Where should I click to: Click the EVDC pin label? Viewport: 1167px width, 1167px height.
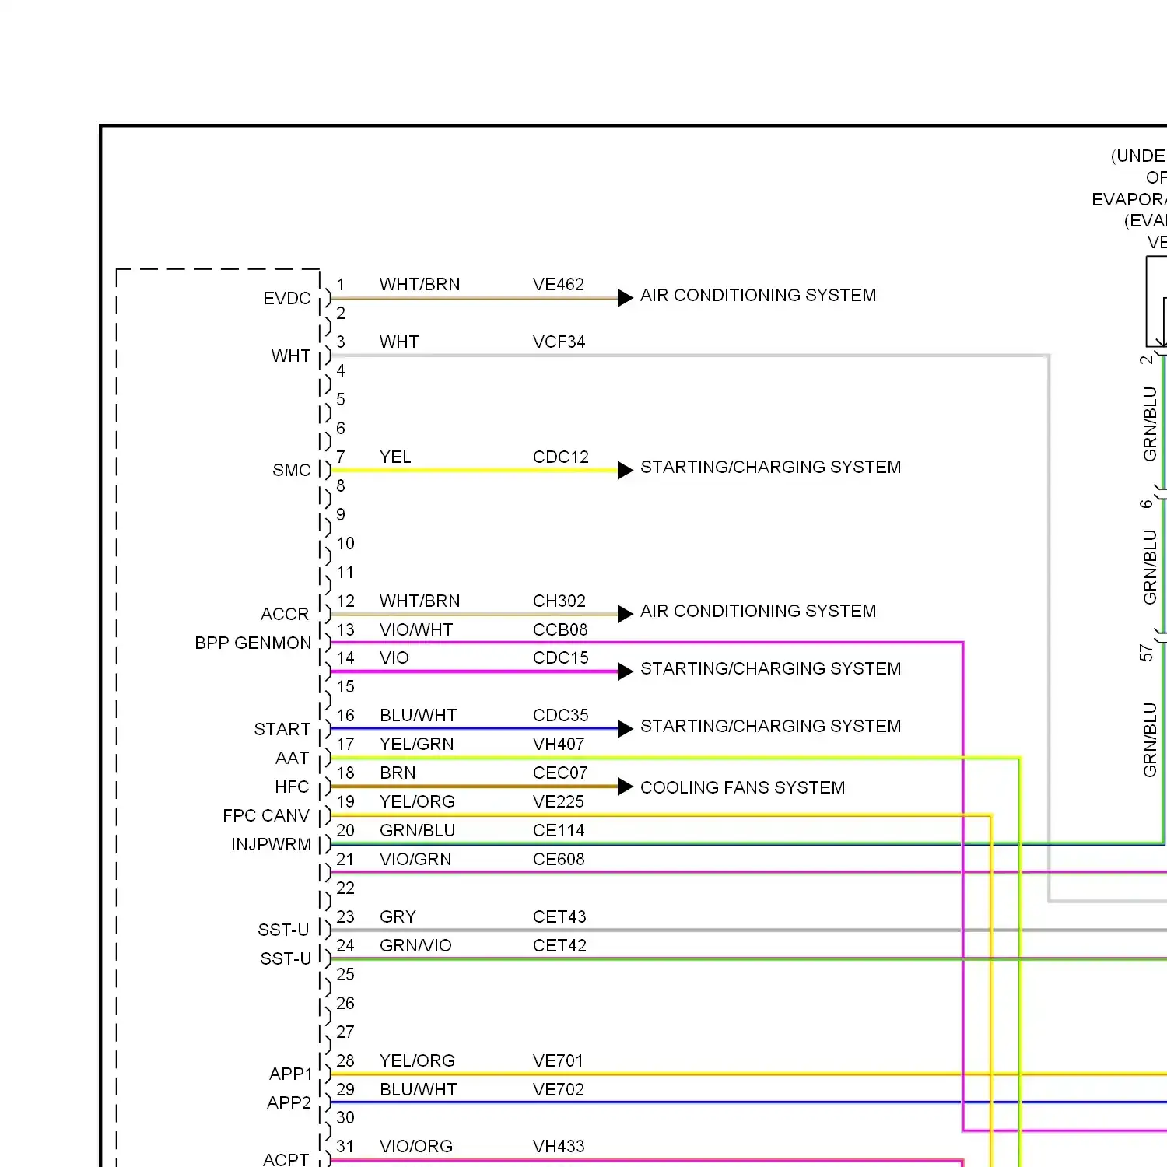coord(286,299)
